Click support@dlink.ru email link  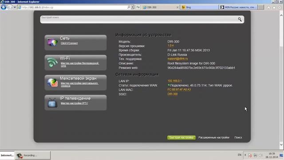tap(177, 59)
